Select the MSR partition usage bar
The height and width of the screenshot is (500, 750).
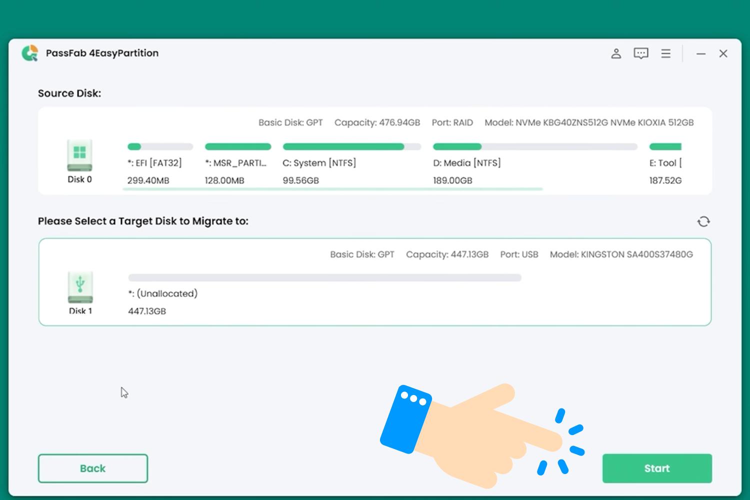(x=238, y=146)
